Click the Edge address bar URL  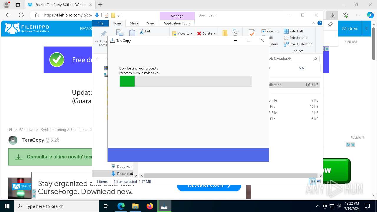coord(68,15)
